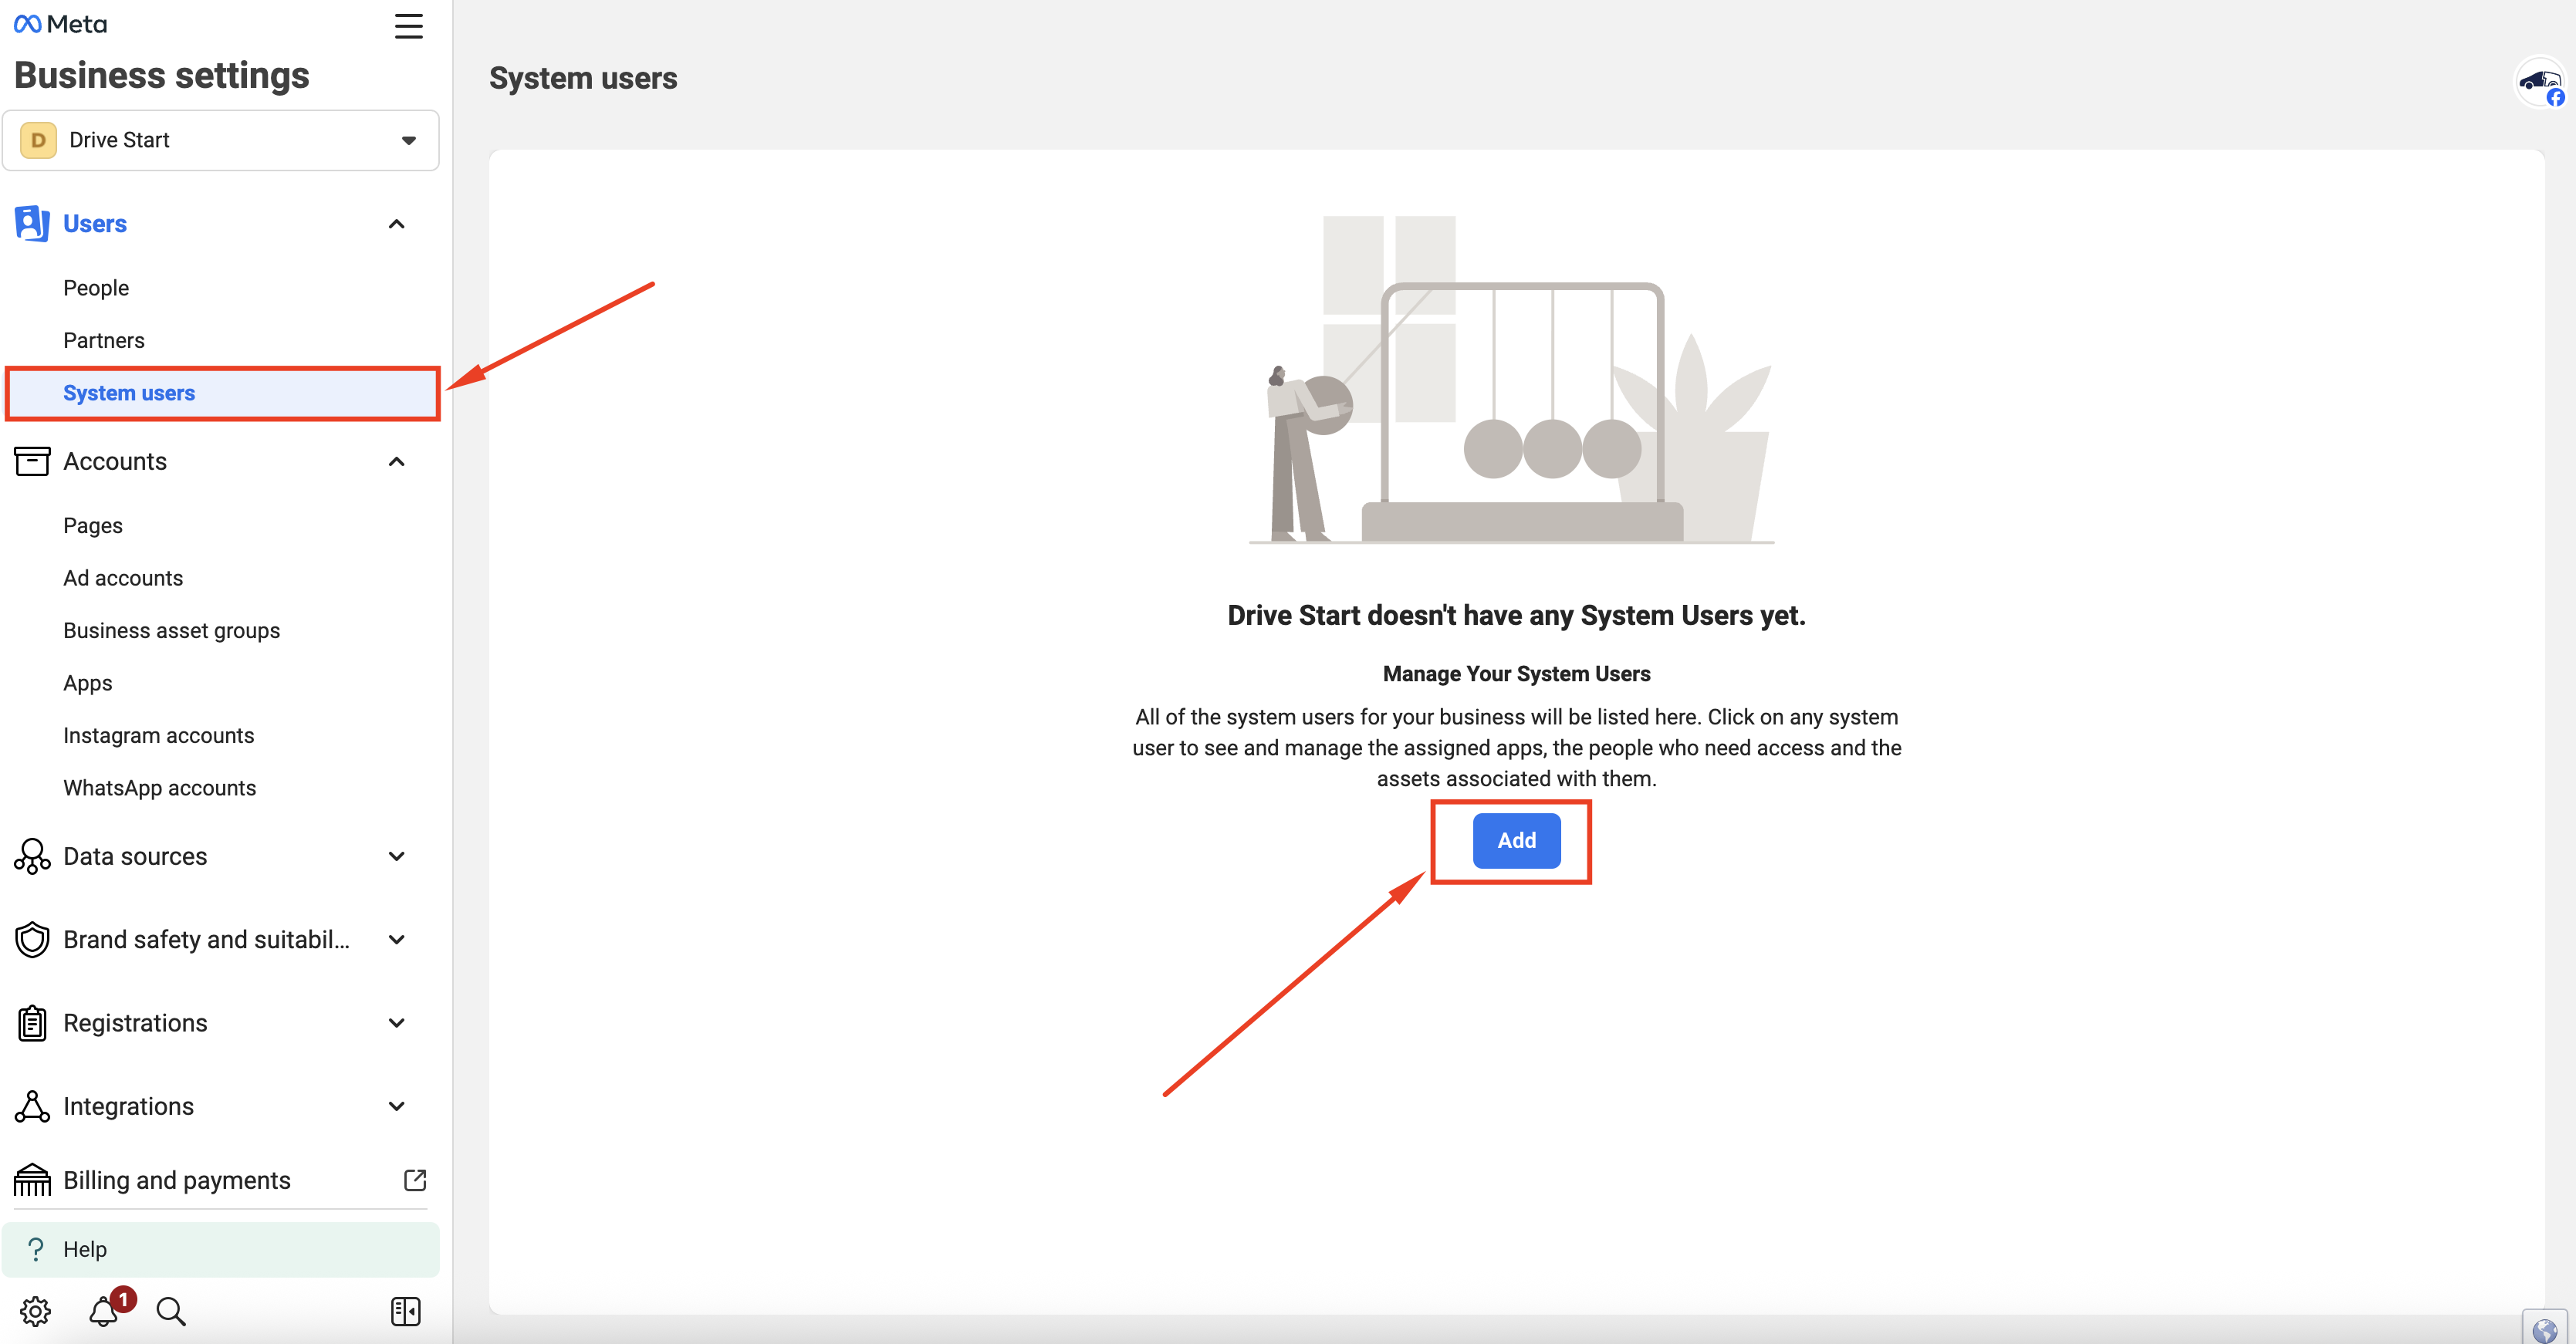Open Business asset groups
2576x1344 pixels.
[172, 631]
